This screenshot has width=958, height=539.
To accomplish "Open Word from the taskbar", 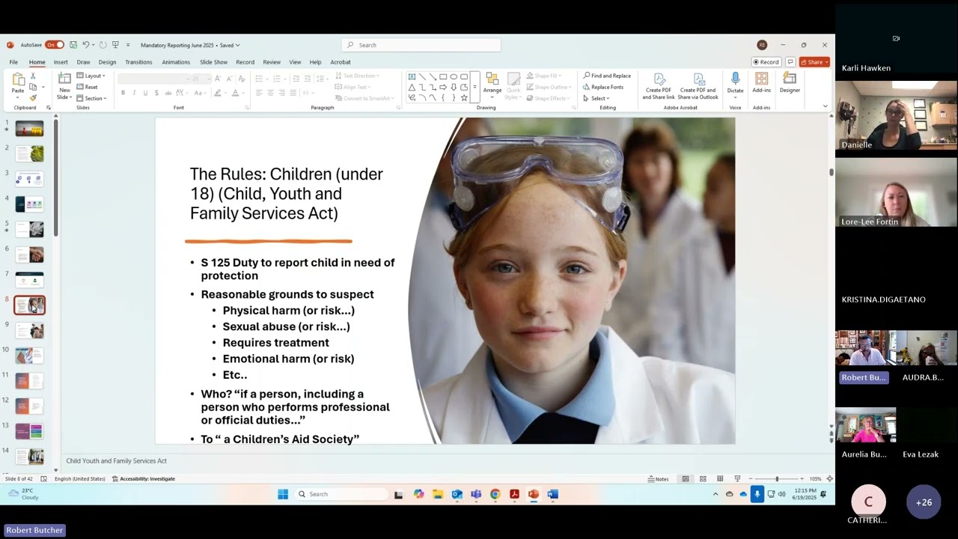I will [x=552, y=494].
